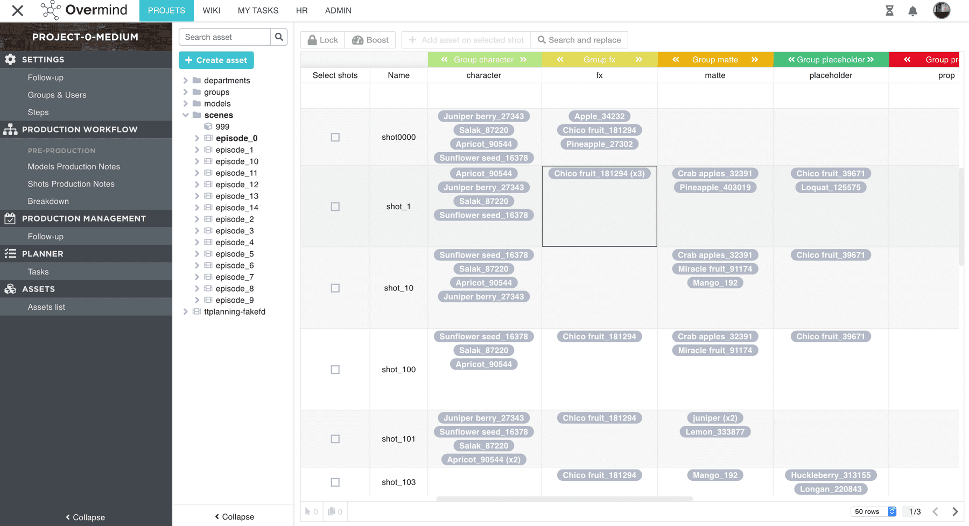Open the 50 rows dropdown
The image size is (969, 526).
873,511
